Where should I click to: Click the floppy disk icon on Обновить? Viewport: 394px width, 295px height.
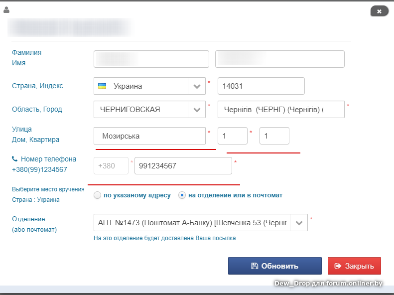pos(255,266)
